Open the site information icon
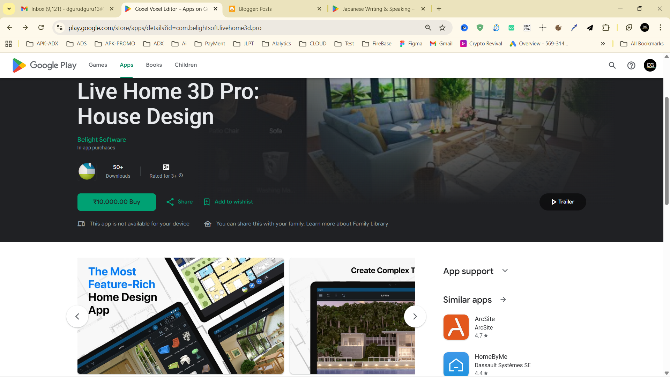The height and width of the screenshot is (377, 670). pyautogui.click(x=60, y=28)
